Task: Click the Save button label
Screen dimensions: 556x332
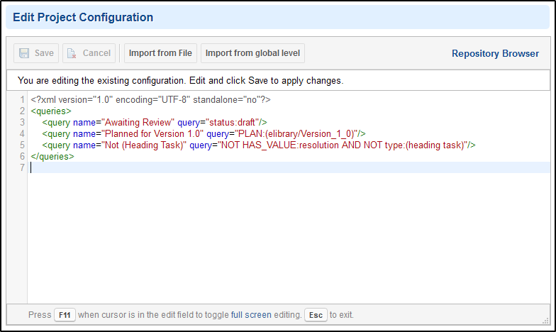Action: tap(44, 53)
